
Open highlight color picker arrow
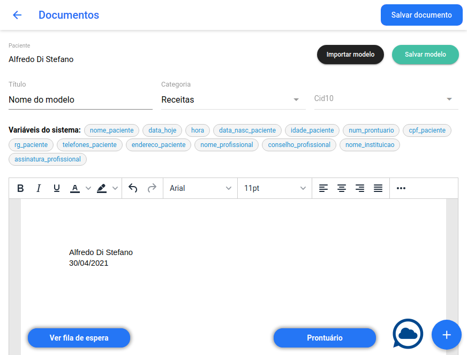click(x=115, y=188)
